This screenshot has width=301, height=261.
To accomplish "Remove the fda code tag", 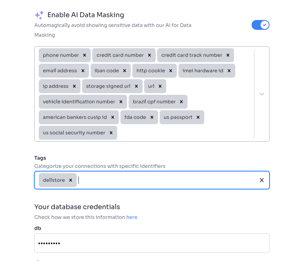I will tap(152, 117).
